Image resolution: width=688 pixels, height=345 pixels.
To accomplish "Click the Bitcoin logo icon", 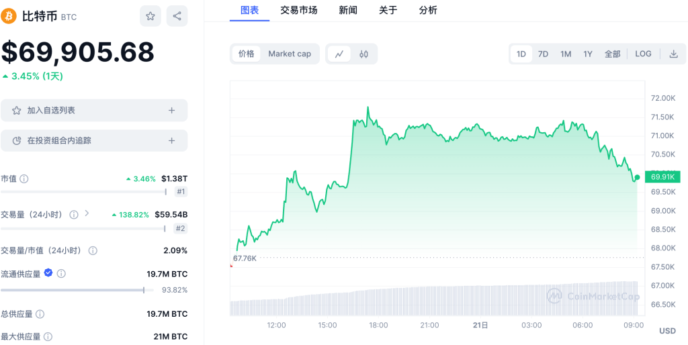I will (x=9, y=16).
